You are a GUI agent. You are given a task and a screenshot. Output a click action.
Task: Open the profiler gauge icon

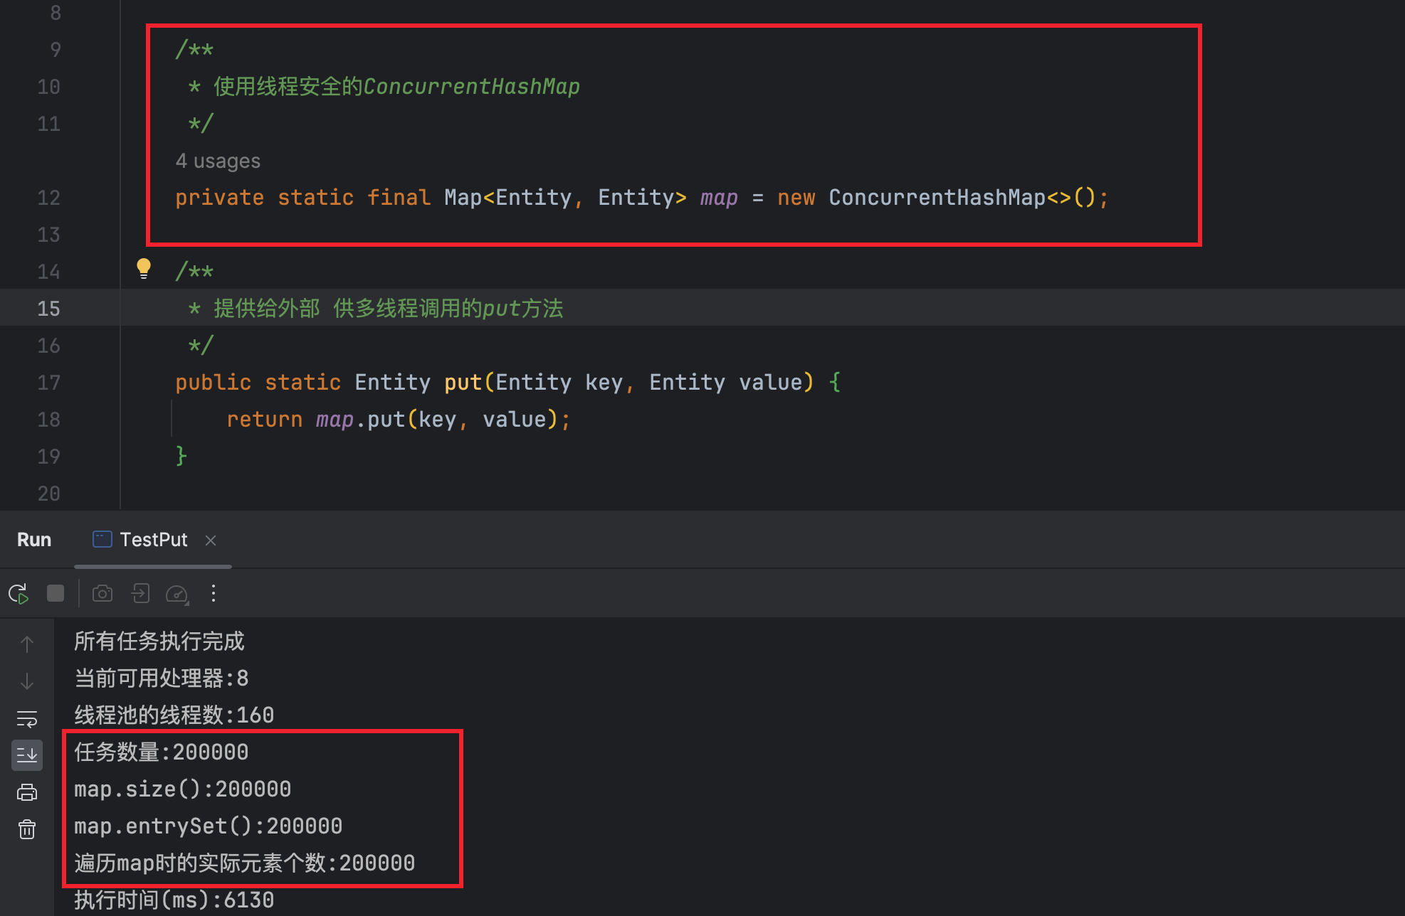[x=177, y=594]
